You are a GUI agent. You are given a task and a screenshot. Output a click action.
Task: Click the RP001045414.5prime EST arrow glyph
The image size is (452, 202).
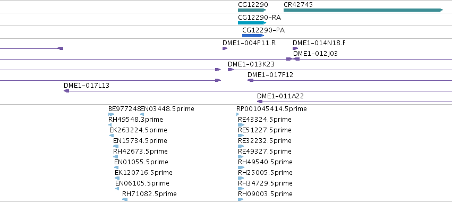point(238,114)
